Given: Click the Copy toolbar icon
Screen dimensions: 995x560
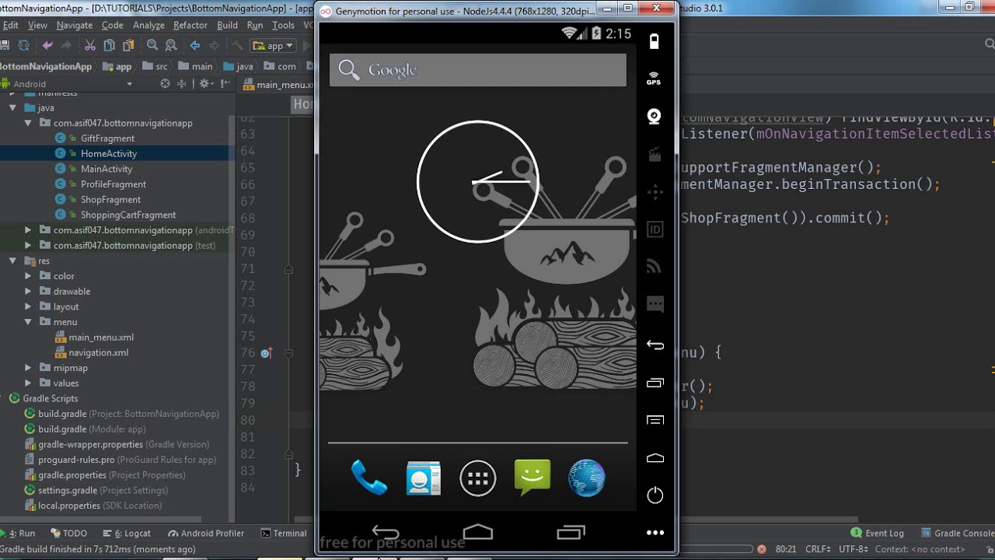Looking at the screenshot, I should (110, 45).
